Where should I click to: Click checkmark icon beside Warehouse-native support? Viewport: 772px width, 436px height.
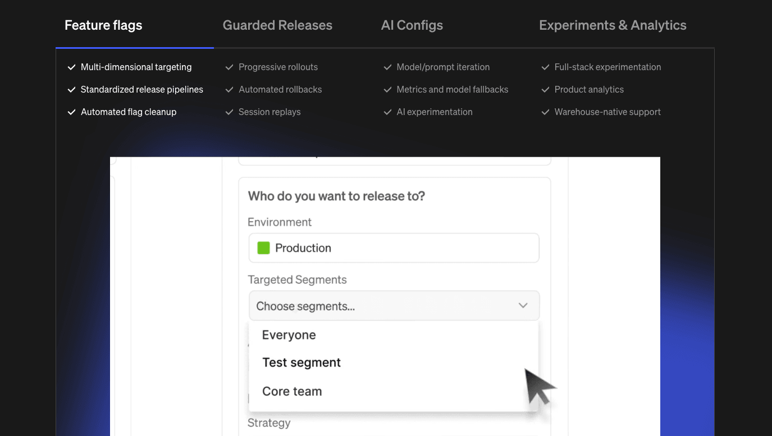tap(545, 112)
